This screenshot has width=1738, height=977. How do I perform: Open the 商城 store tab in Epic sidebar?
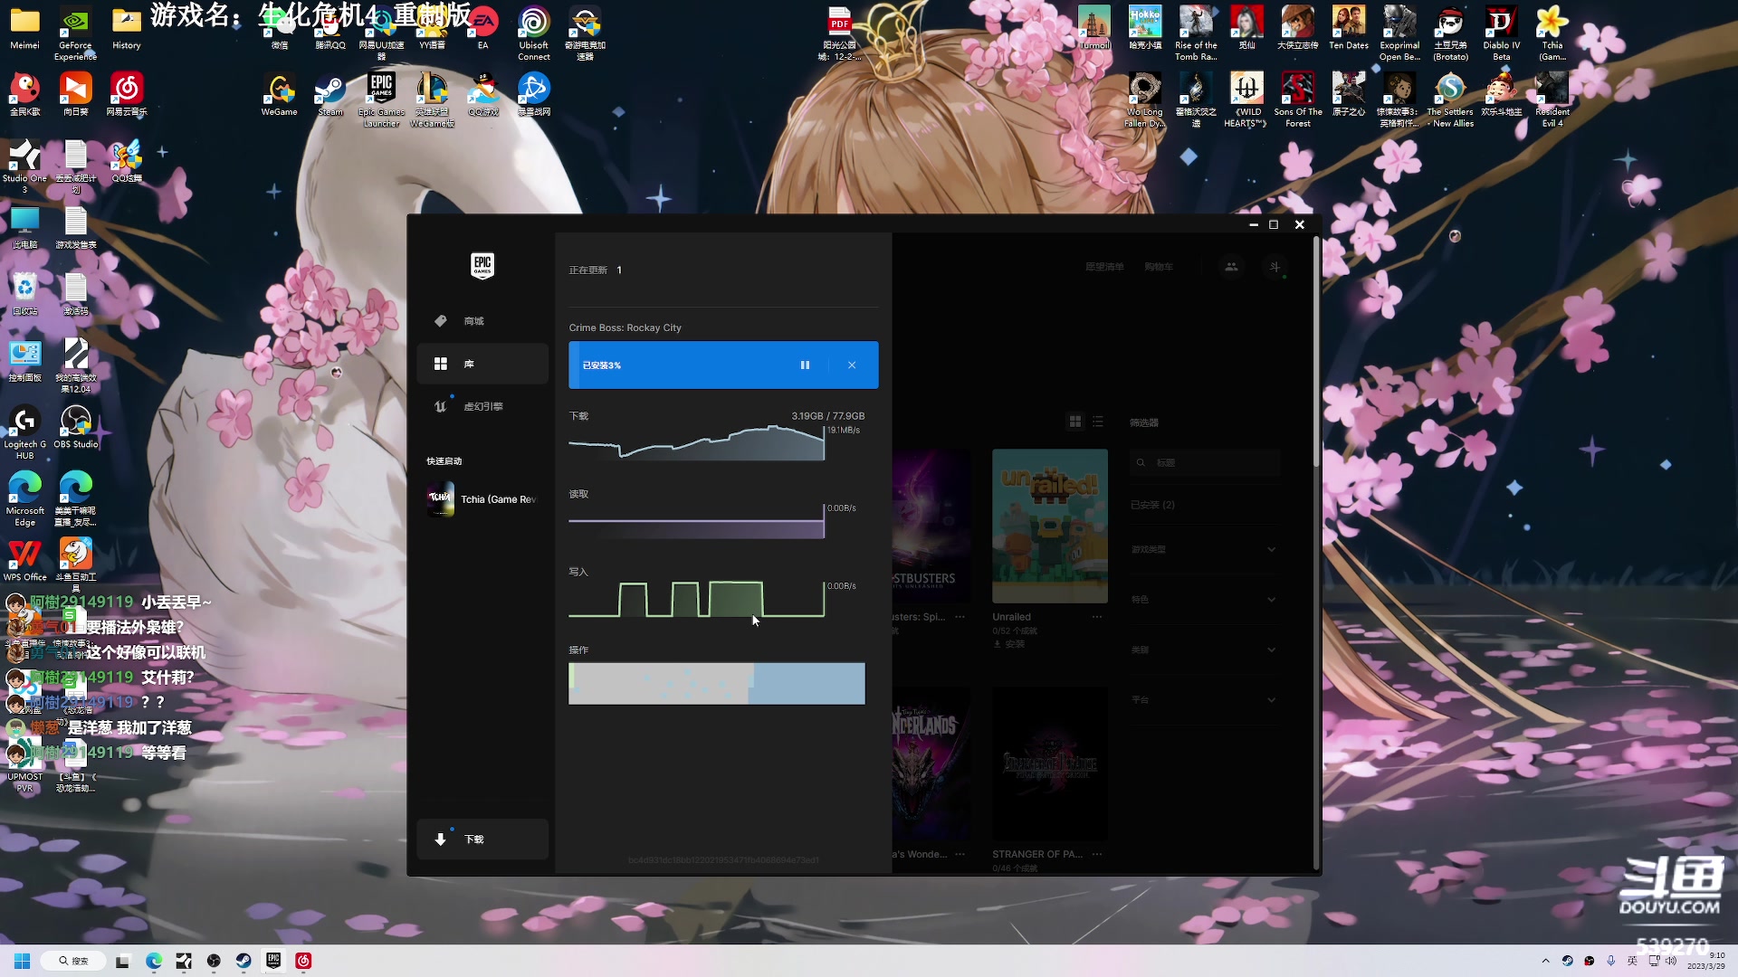coord(482,321)
